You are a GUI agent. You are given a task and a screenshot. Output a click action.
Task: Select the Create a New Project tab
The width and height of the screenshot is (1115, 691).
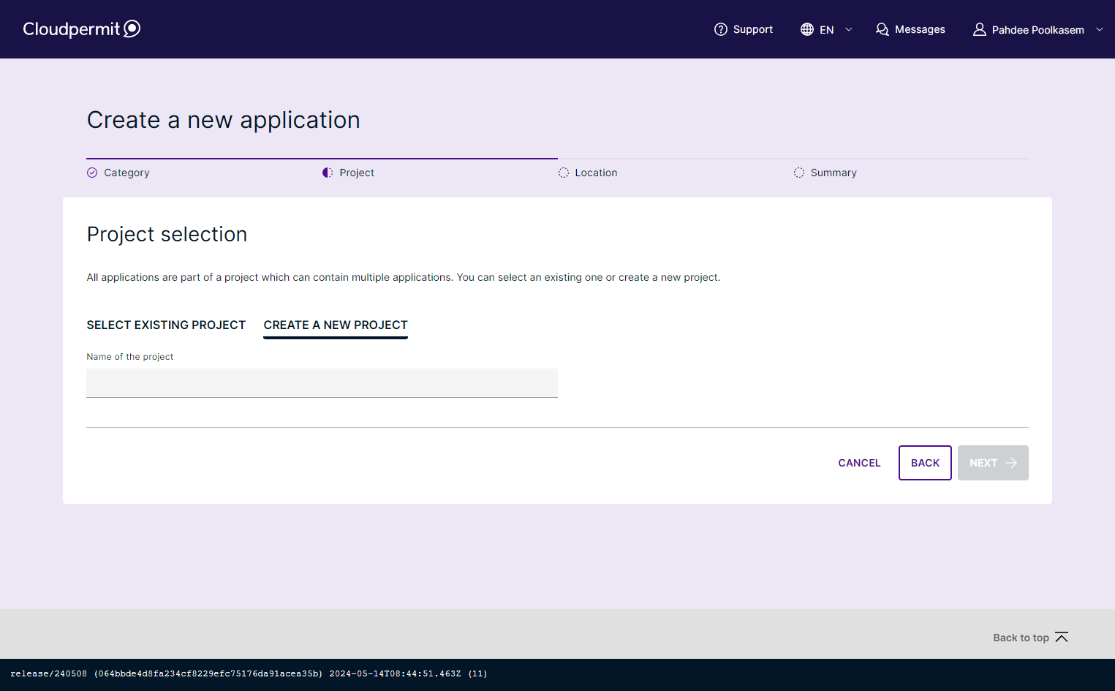coord(336,325)
